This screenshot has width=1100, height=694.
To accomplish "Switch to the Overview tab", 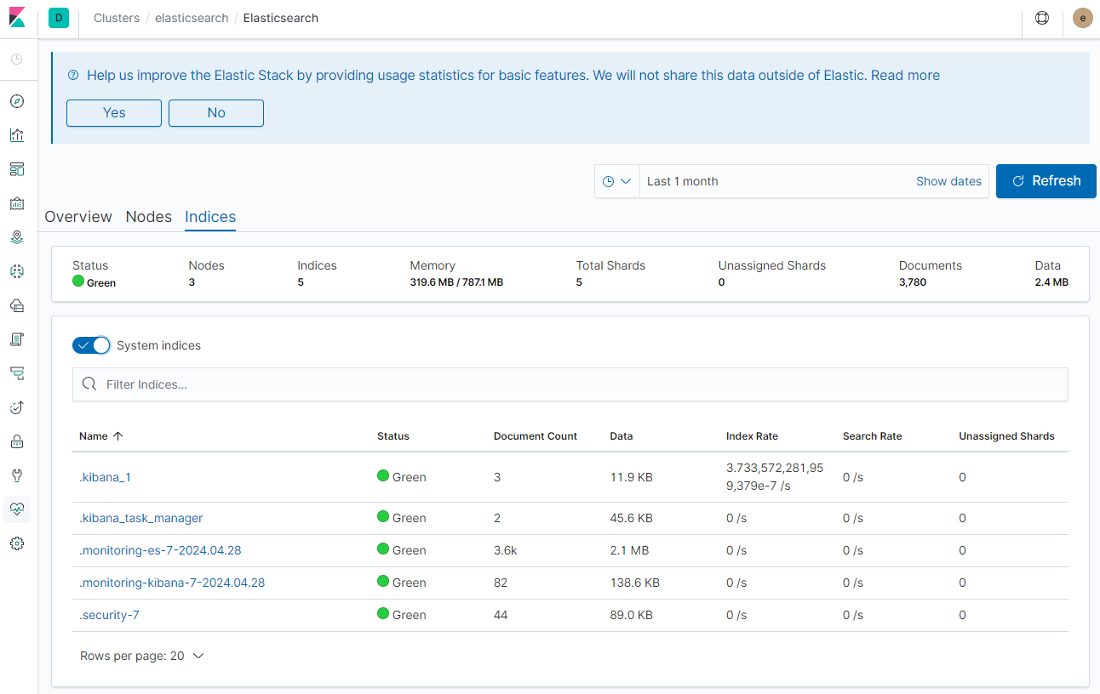I will [78, 217].
